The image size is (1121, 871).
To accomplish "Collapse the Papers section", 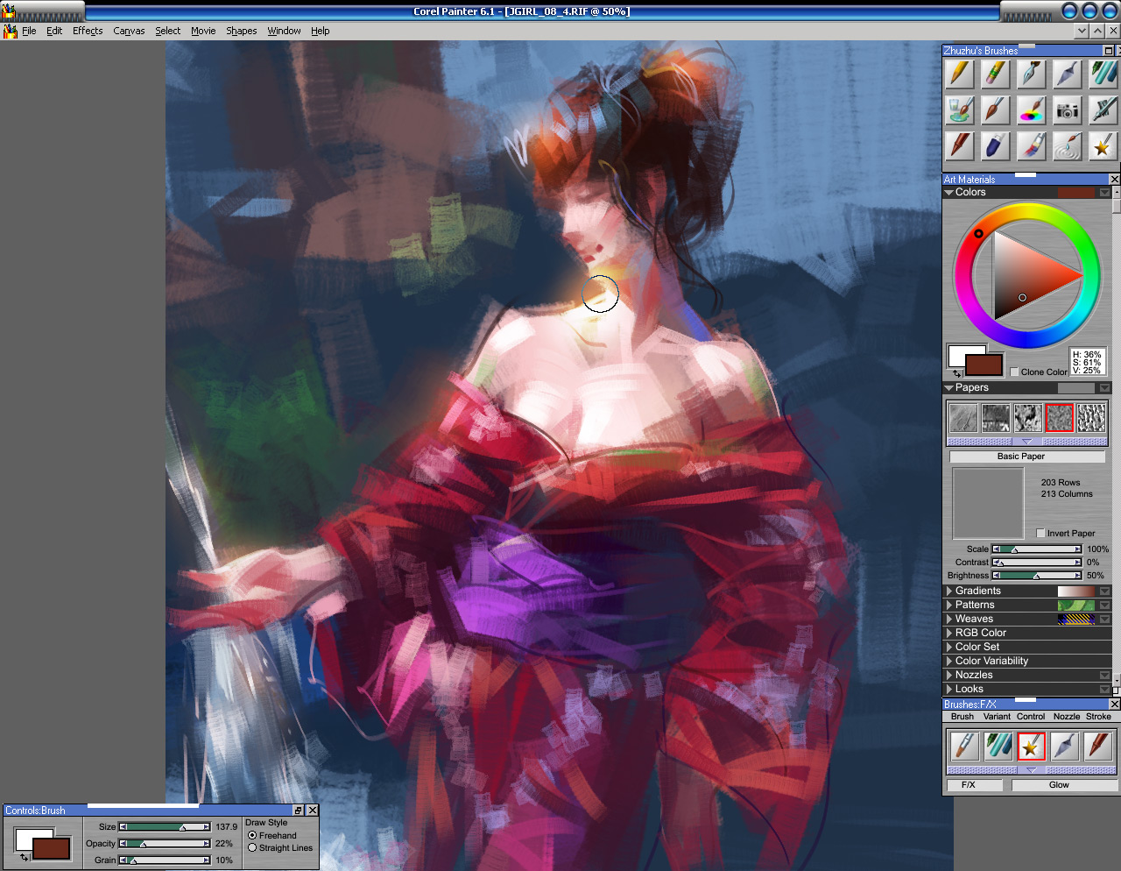I will [x=949, y=387].
